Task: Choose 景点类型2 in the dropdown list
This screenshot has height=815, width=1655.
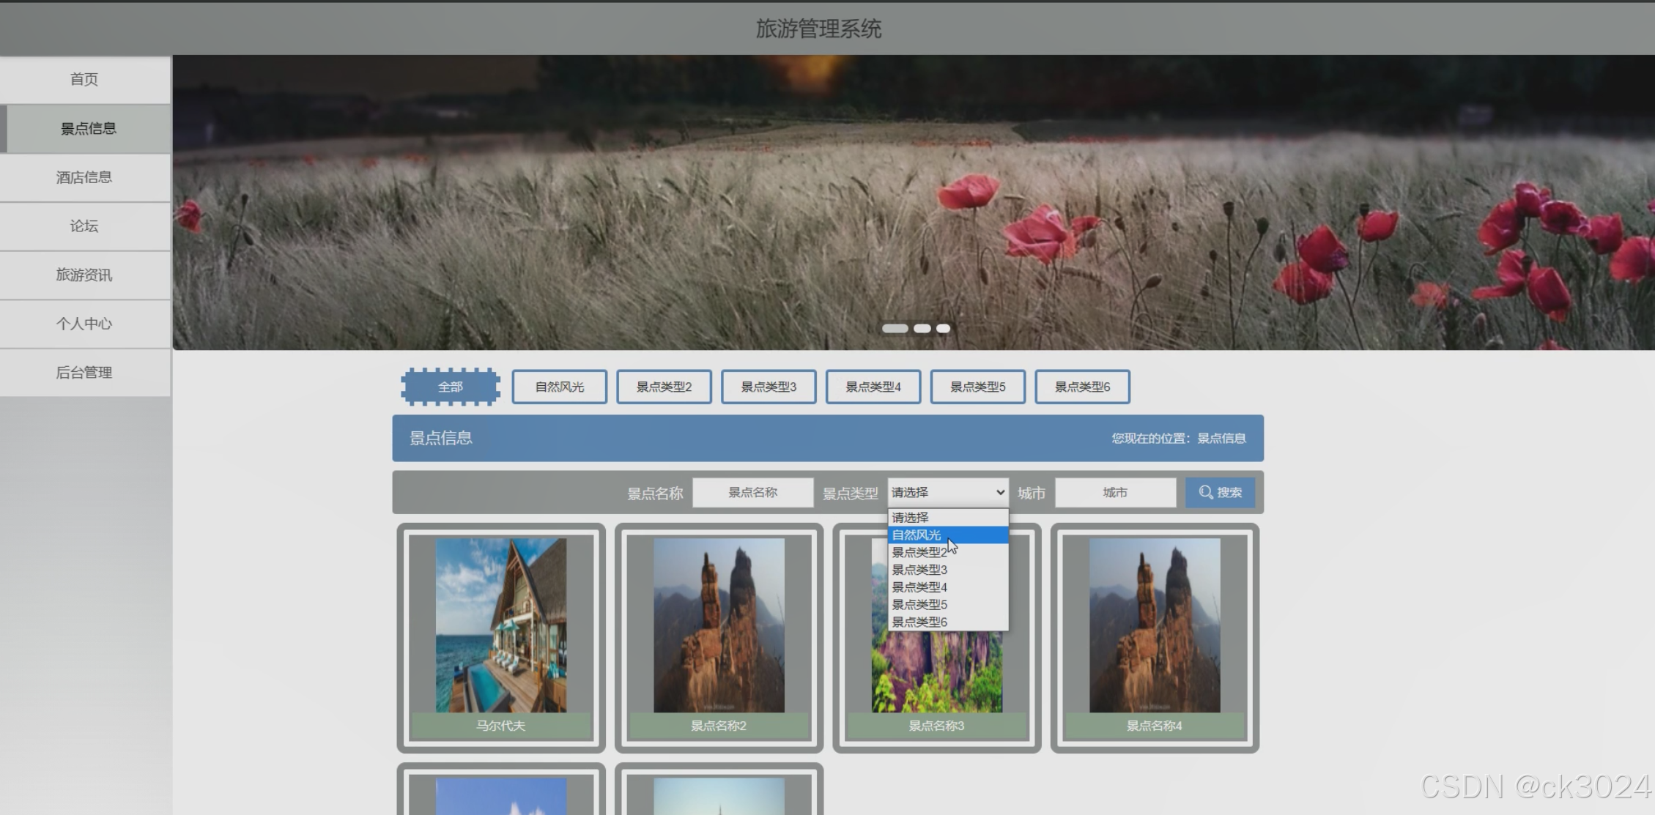Action: click(x=948, y=552)
